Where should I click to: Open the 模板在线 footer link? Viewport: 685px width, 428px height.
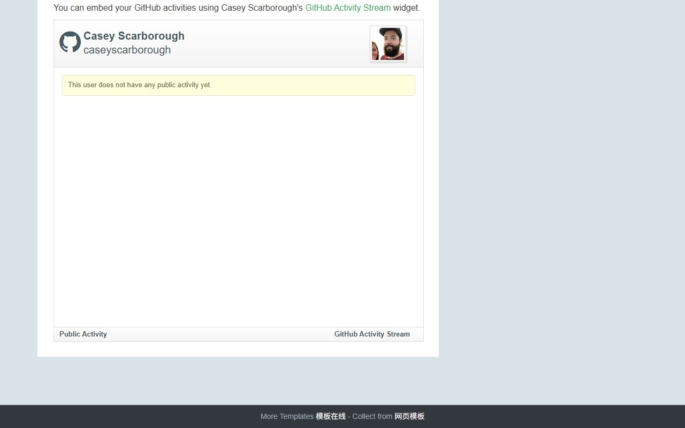click(331, 416)
